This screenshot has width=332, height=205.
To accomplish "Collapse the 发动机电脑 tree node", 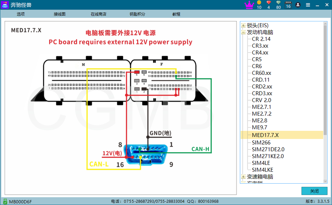I will click(243, 32).
